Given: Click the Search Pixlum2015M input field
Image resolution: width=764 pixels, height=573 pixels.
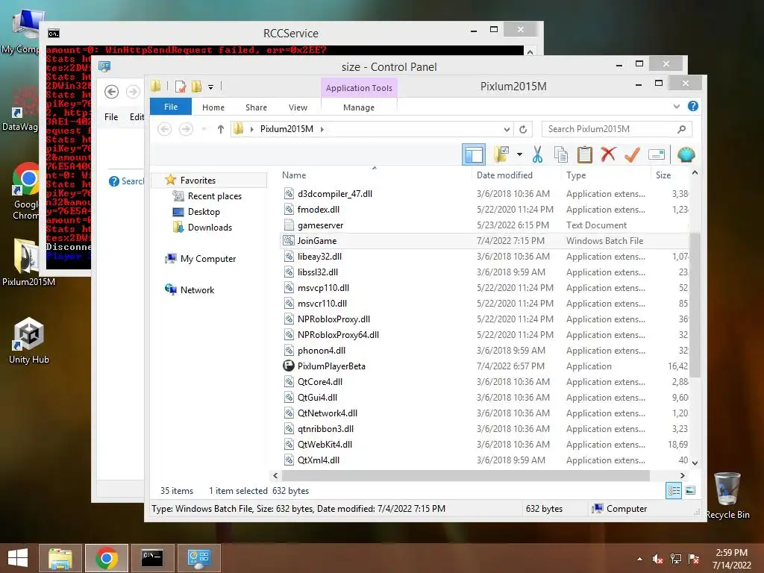Looking at the screenshot, I should 617,129.
